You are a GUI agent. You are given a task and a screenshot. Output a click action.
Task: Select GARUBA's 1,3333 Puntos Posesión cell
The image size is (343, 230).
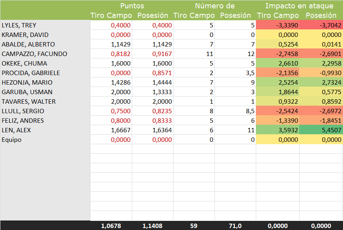[152, 92]
